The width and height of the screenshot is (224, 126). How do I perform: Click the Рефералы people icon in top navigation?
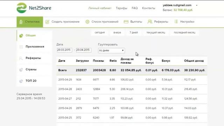pos(150,22)
